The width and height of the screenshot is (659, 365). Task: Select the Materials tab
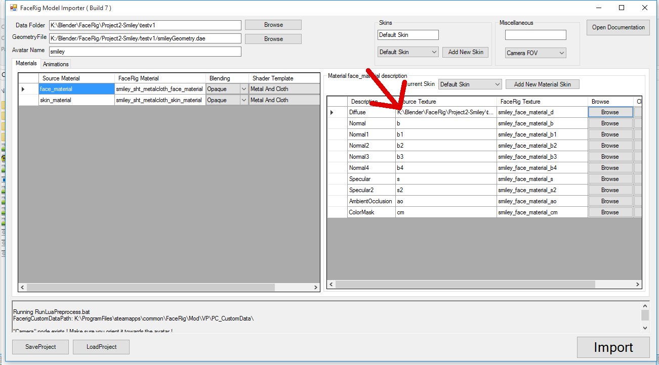26,64
